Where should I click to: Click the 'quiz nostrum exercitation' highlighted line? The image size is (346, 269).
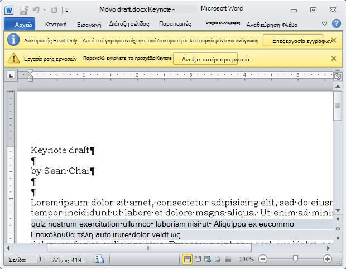pyautogui.click(x=162, y=224)
